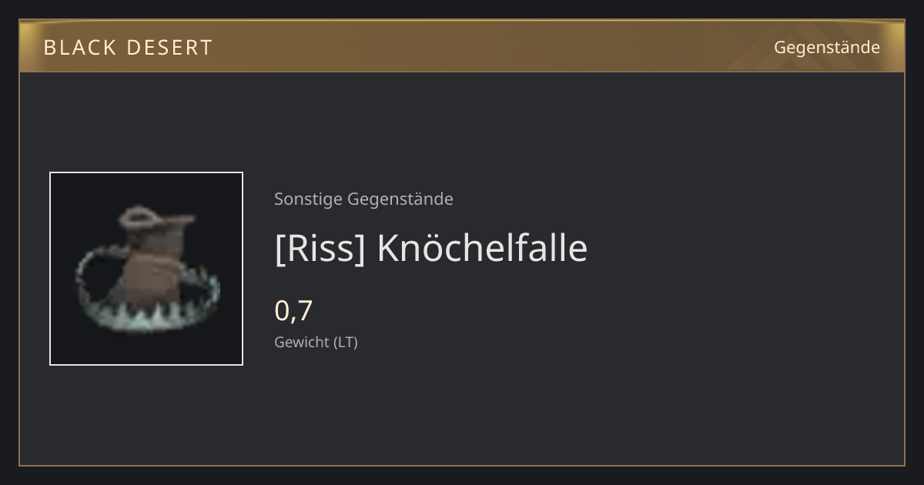The height and width of the screenshot is (485, 924).
Task: Click the word BLACK in the header
Action: point(75,48)
